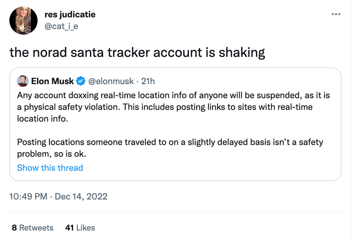The height and width of the screenshot is (242, 352).
Task: Expand the quoted tweet via Show this thread
Action: click(x=50, y=168)
